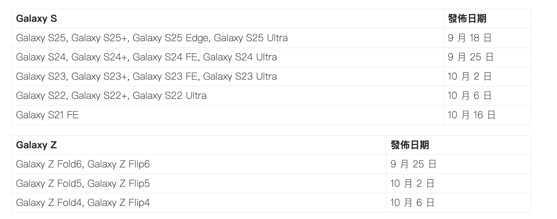Click the Galaxy Z table header
The image size is (557, 219).
pos(36,145)
